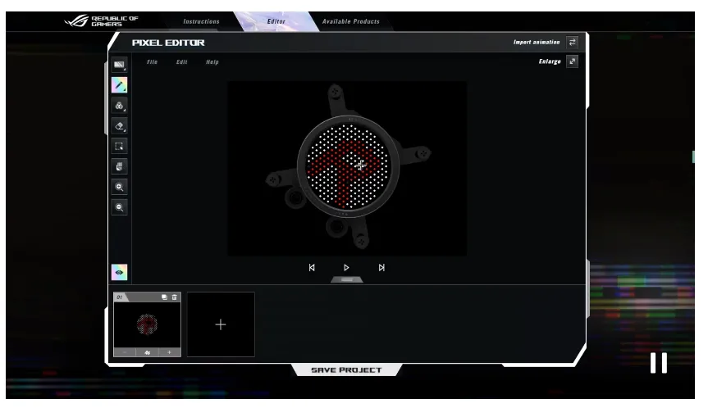
Task: Switch to the Instructions tab
Action: click(201, 21)
